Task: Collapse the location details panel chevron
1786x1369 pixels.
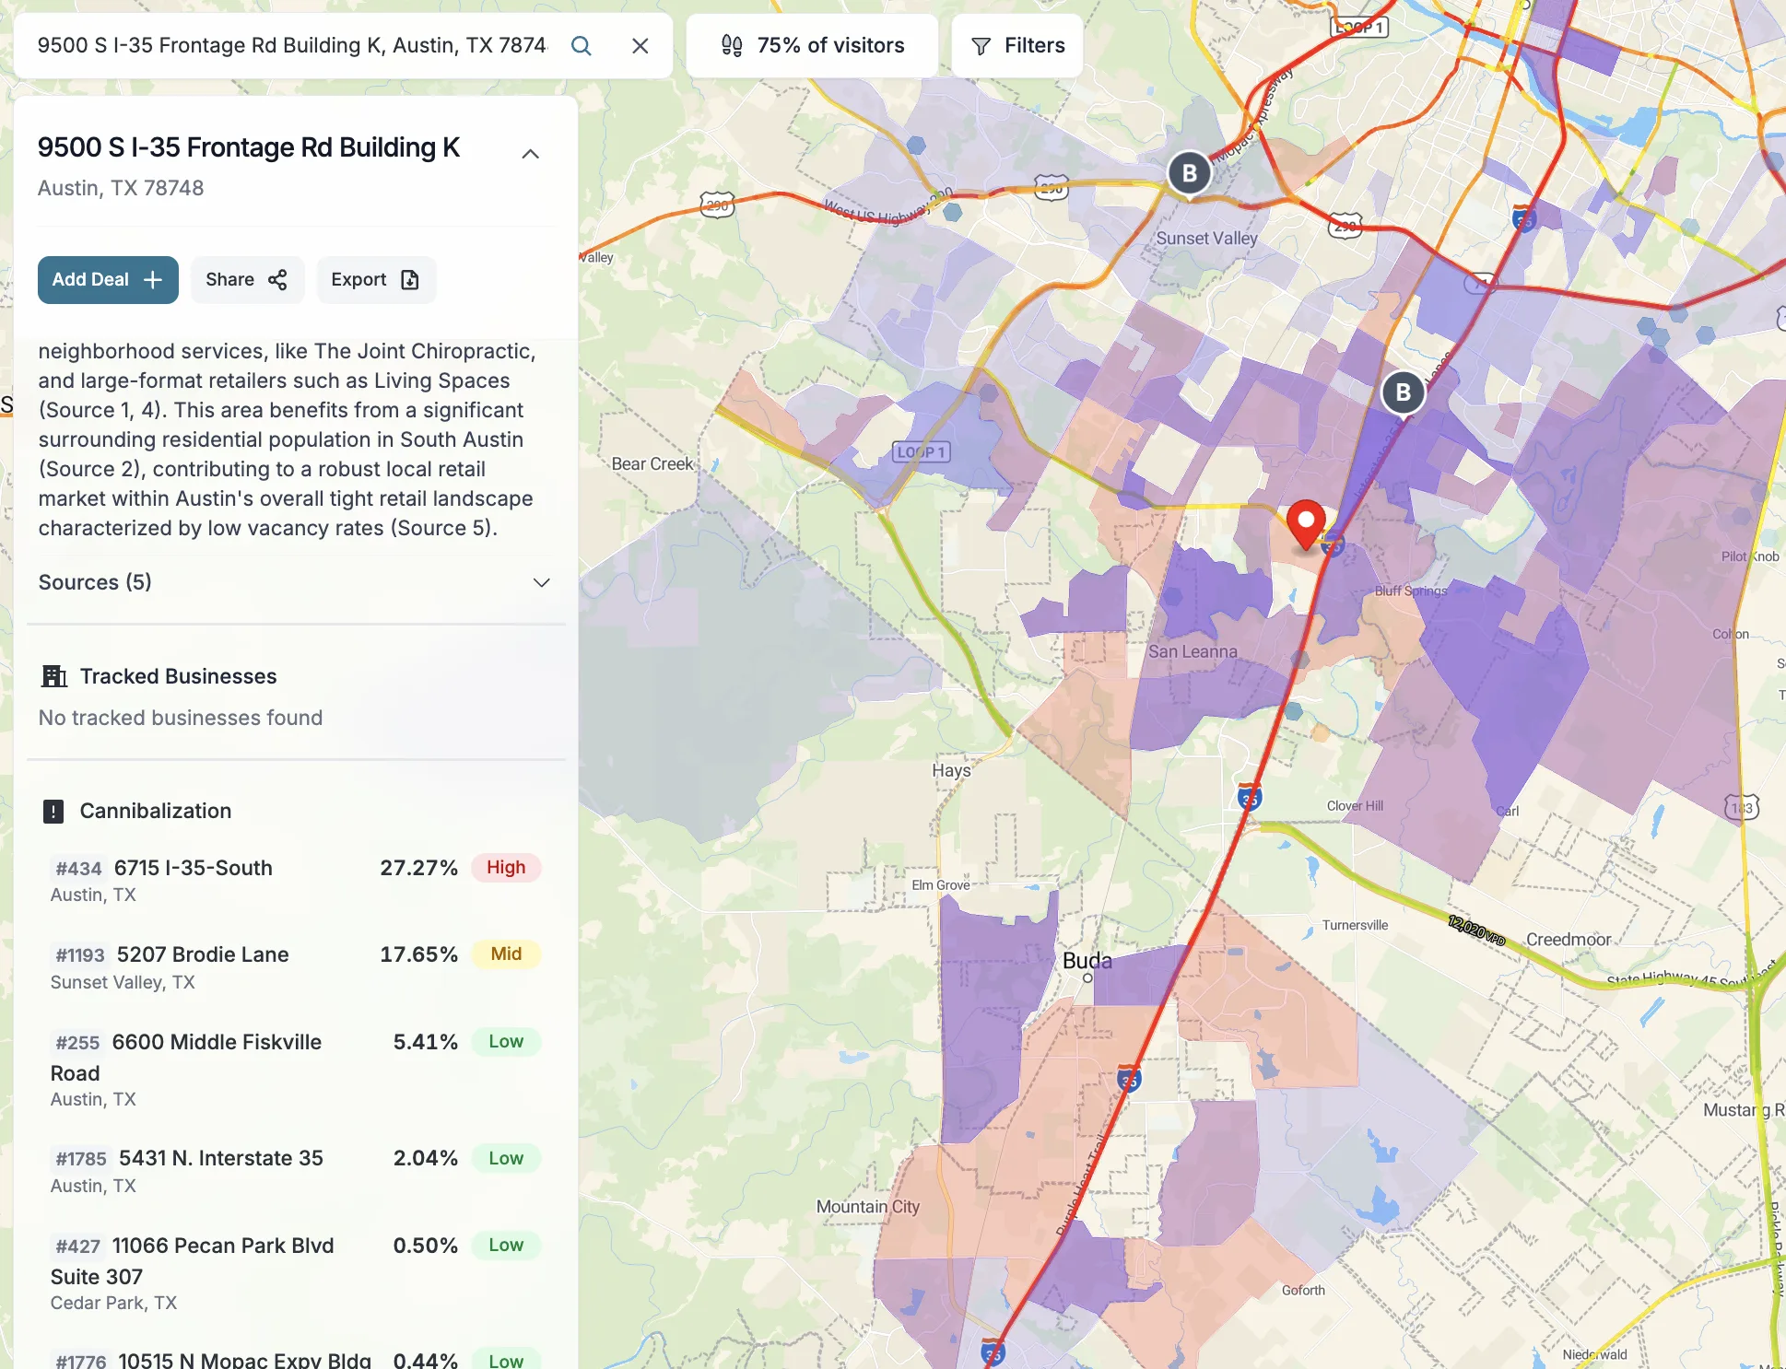Action: pos(530,154)
